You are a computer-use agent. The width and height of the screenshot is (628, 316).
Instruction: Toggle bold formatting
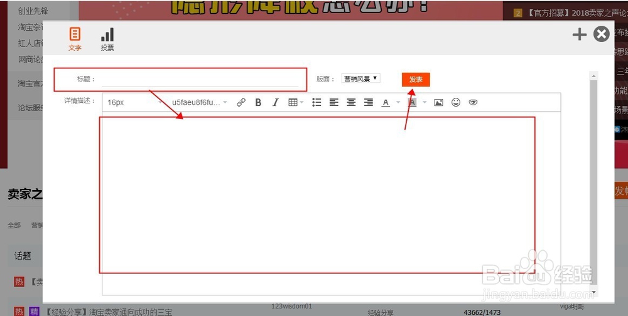click(258, 102)
